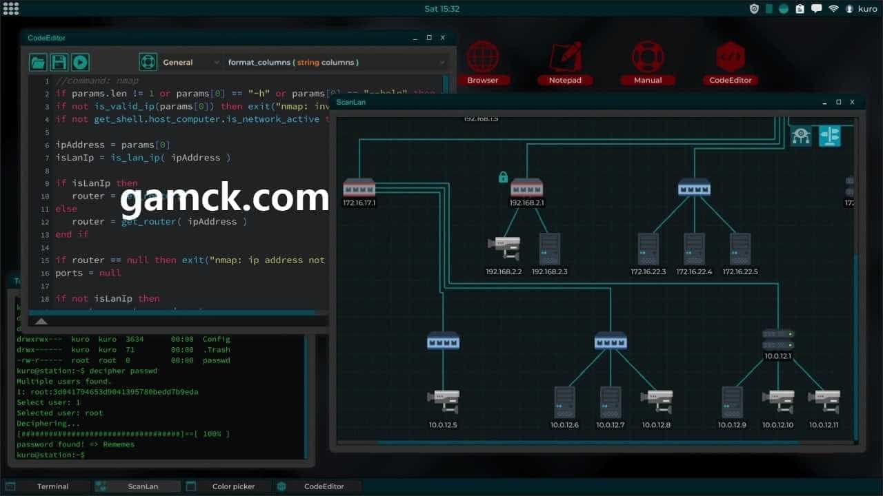Click code line 12 get_router( ipAddress )
This screenshot has height=496, width=883.
[x=184, y=222]
